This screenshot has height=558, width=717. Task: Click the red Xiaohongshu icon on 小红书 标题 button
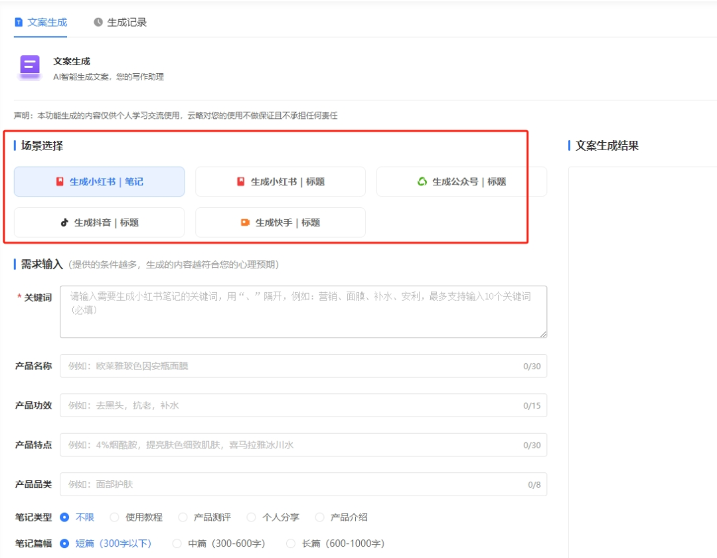coord(241,181)
